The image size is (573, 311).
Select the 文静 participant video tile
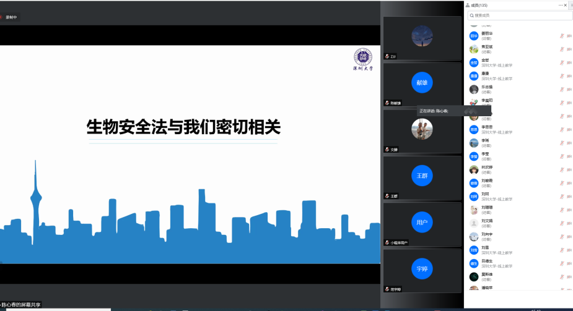tap(422, 131)
